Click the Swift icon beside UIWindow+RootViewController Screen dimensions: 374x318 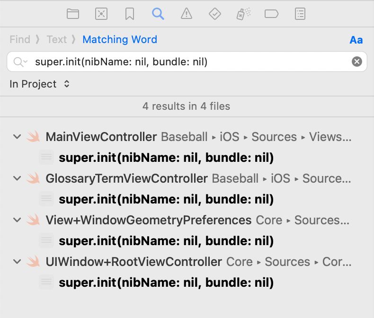[33, 261]
